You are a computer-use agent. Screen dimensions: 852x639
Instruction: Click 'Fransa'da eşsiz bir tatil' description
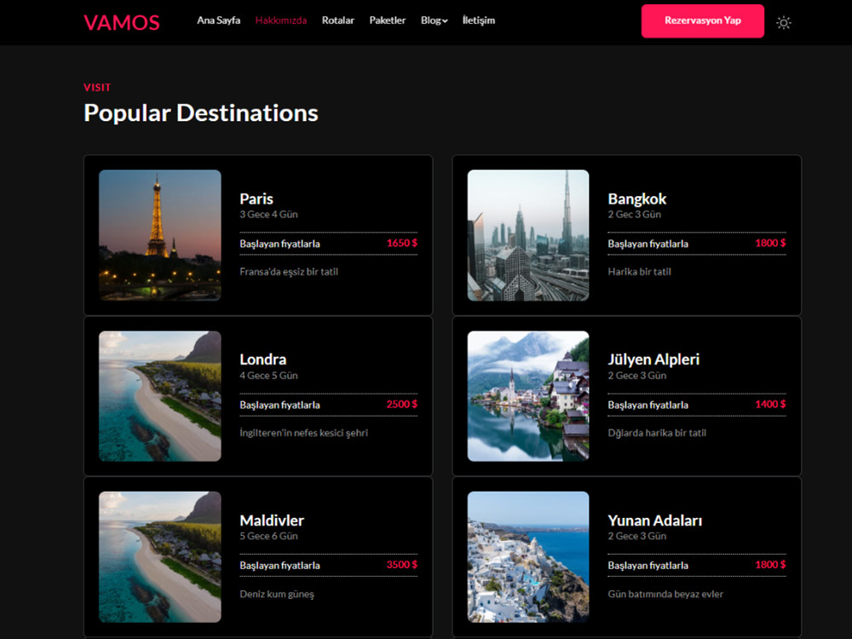(x=289, y=272)
